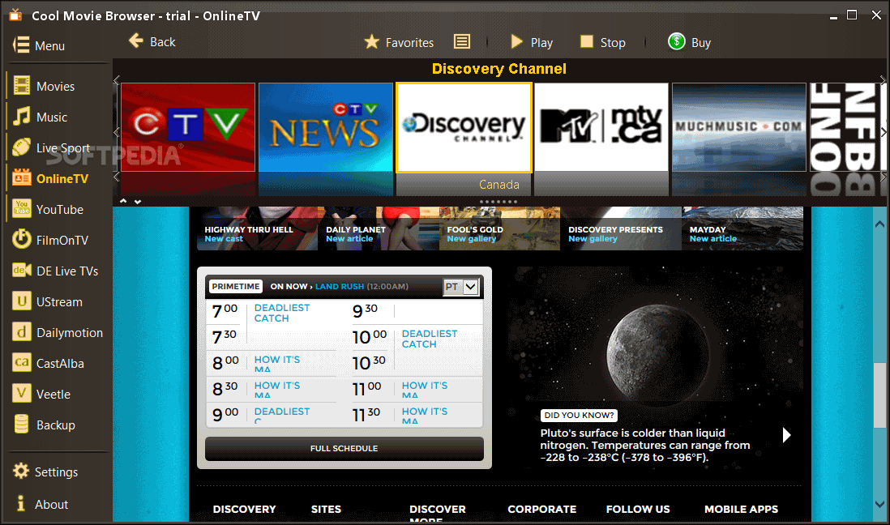The height and width of the screenshot is (525, 890).
Task: Open Deadliest Catch at 10:00
Action: (430, 339)
